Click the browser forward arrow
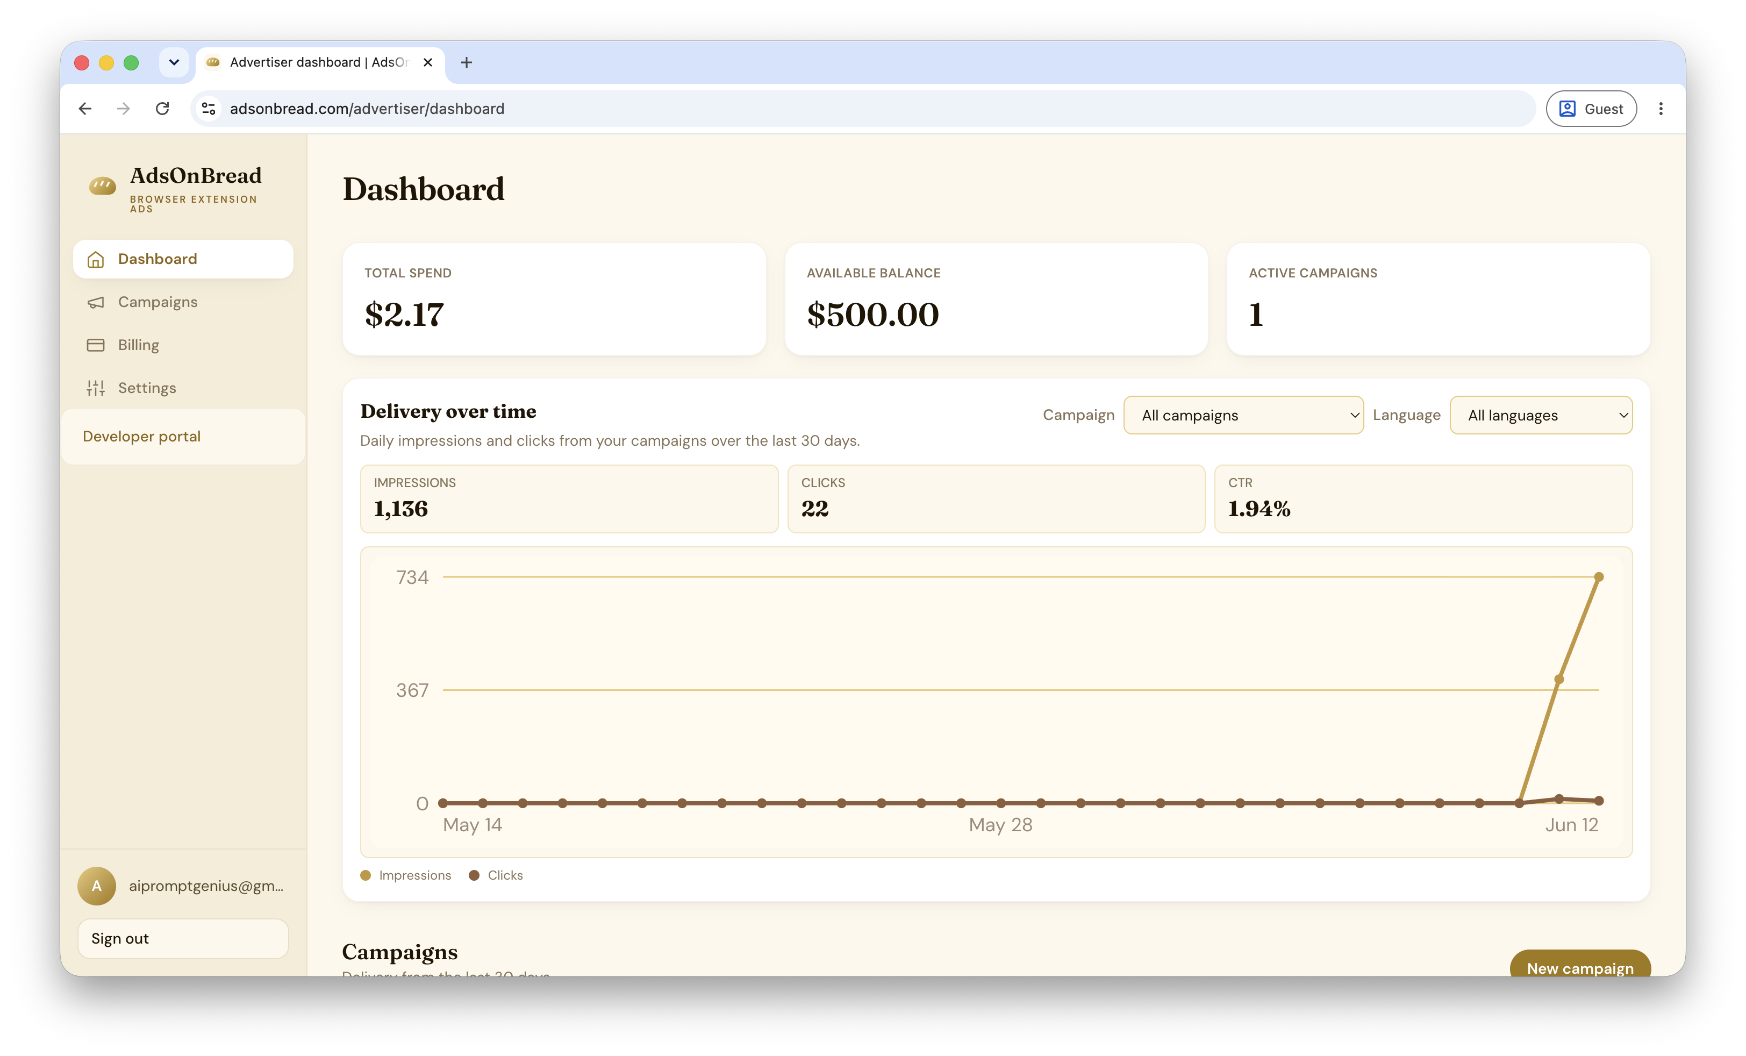 [124, 109]
